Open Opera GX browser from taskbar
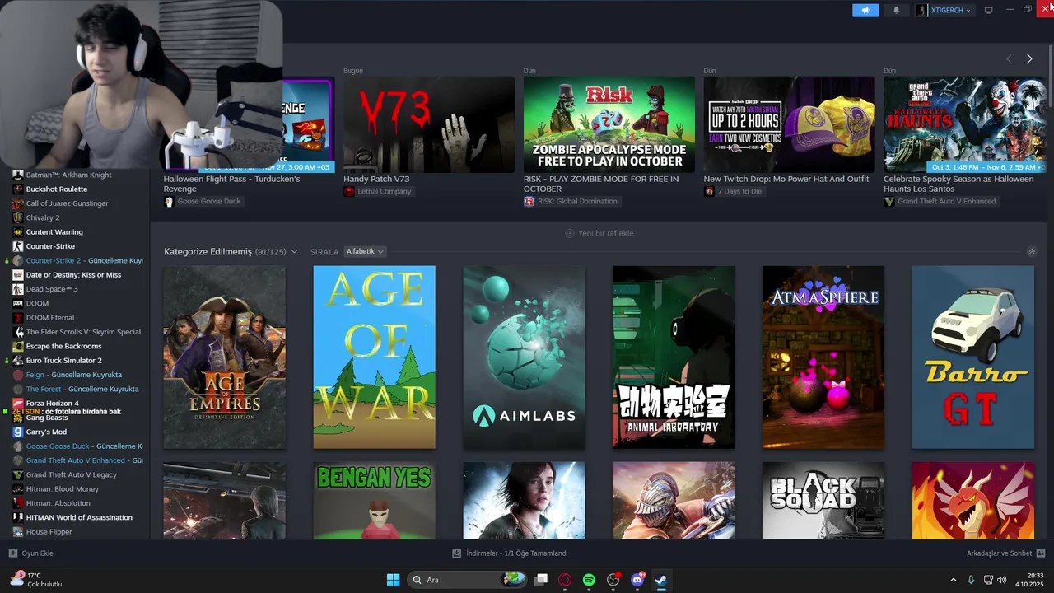Image resolution: width=1054 pixels, height=593 pixels. click(x=565, y=580)
